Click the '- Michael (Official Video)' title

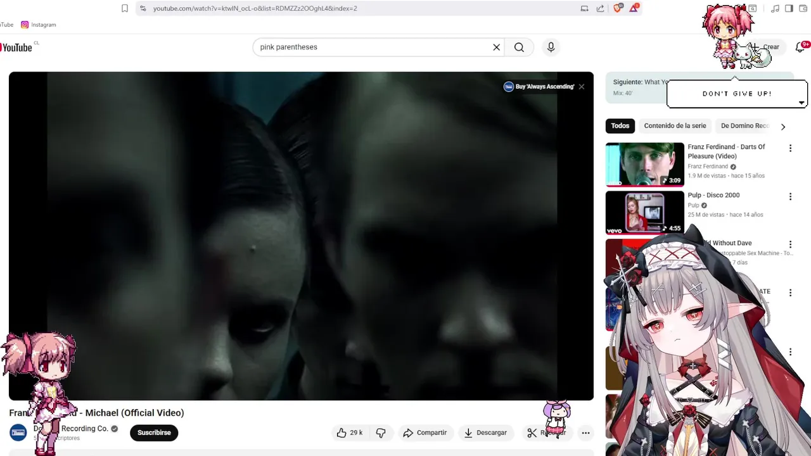point(132,413)
